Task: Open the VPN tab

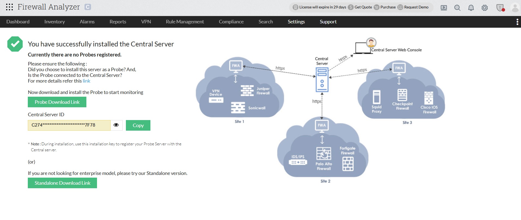Action: 146,22
